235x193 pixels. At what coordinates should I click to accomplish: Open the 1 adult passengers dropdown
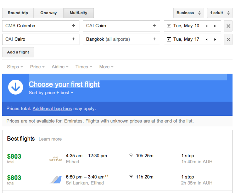220,13
